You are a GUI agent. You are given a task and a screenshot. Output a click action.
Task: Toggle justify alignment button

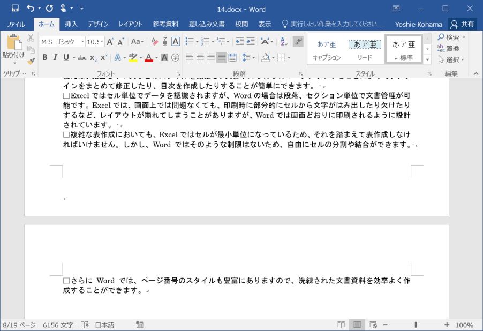click(222, 57)
